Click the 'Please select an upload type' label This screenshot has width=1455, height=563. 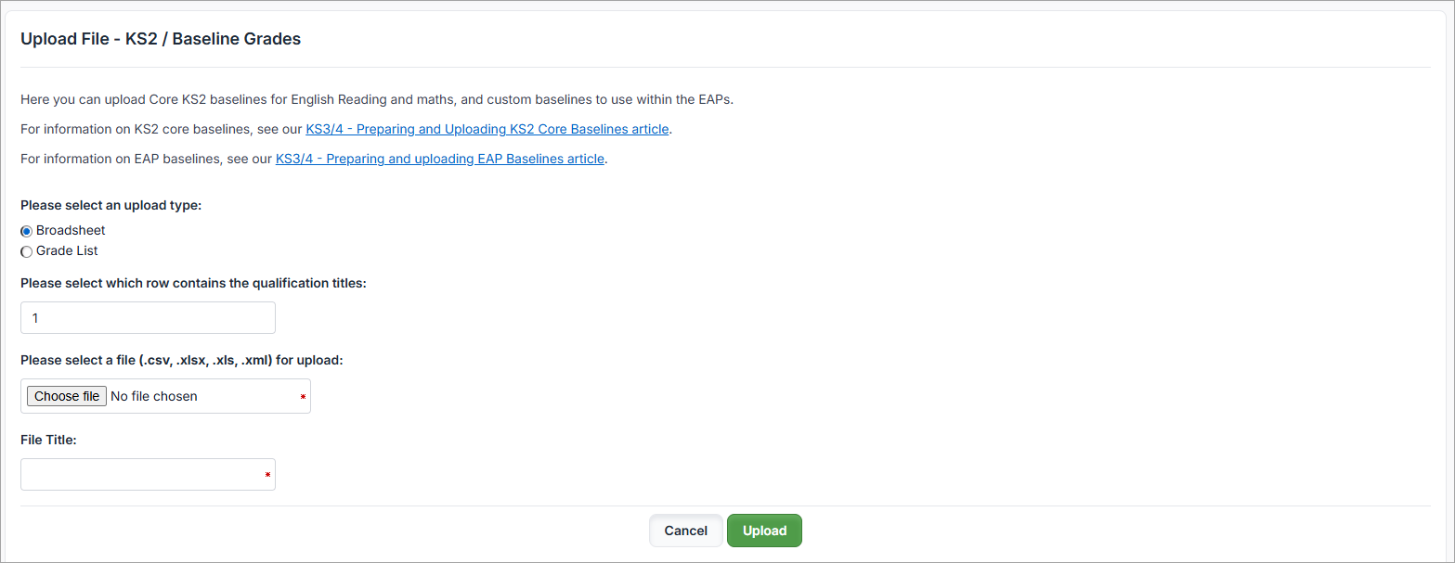(x=110, y=205)
